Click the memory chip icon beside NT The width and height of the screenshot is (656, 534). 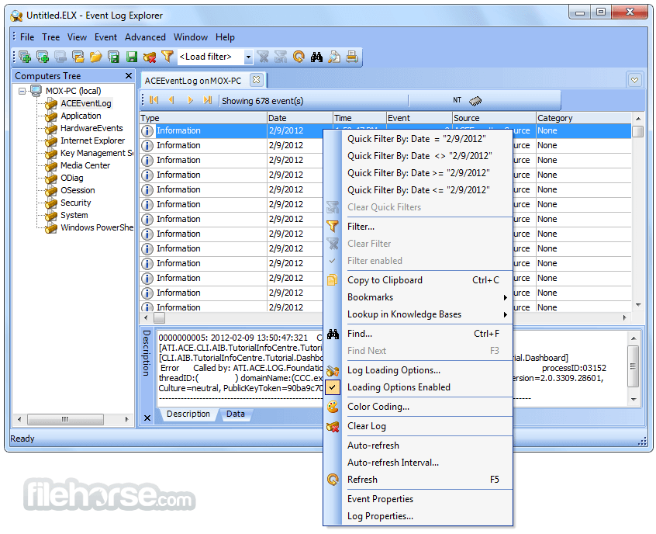(475, 101)
